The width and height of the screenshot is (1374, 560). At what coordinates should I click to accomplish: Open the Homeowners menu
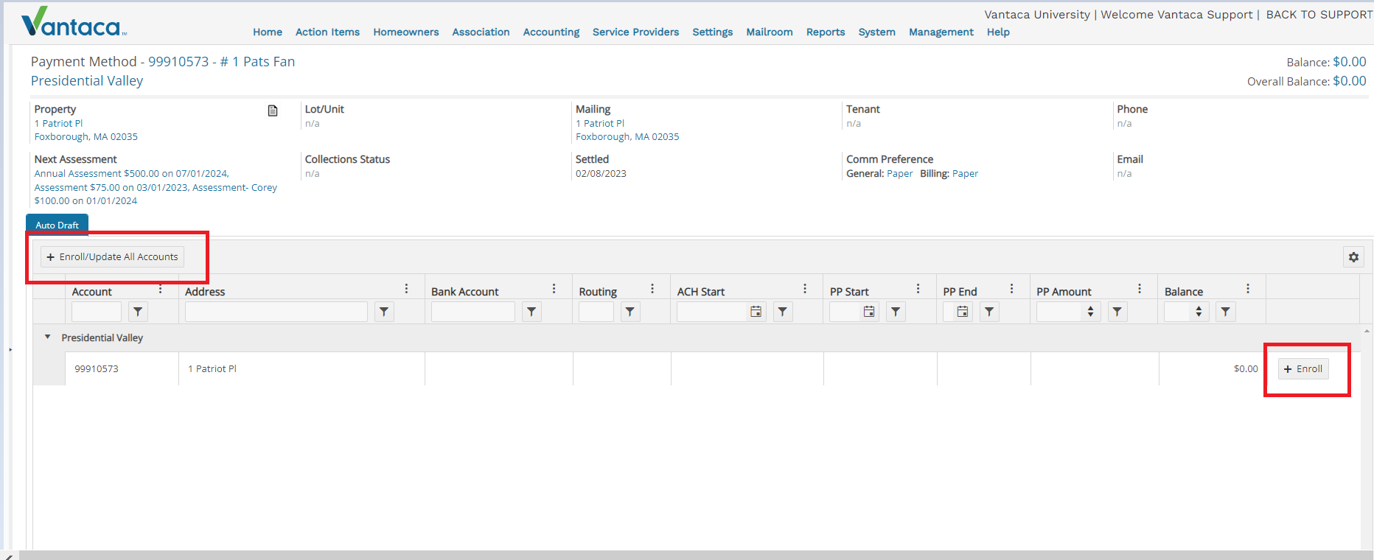[406, 32]
